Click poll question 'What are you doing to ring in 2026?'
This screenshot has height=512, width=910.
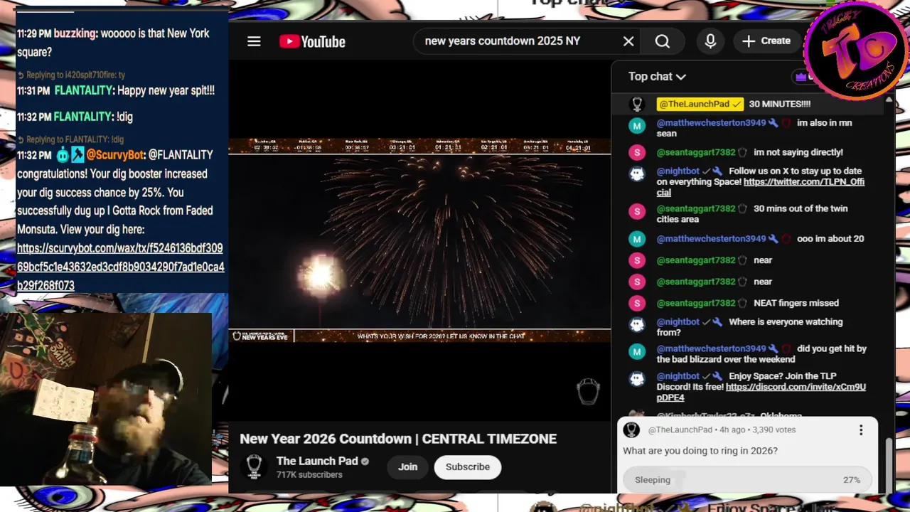tap(700, 451)
